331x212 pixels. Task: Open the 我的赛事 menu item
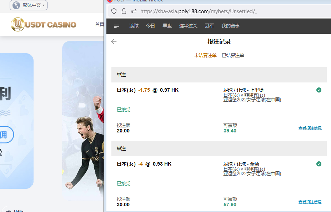(x=231, y=26)
